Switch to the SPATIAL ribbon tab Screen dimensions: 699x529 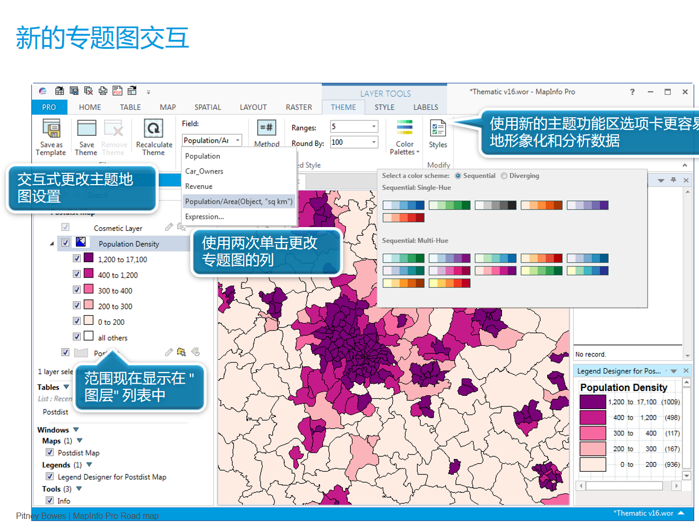pos(208,107)
